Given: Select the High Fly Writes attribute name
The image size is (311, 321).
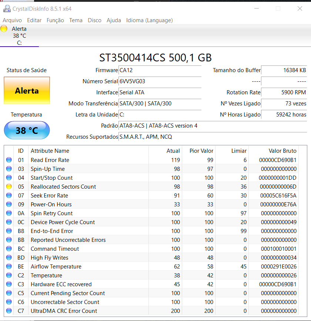Looking at the screenshot, I should point(49,258).
